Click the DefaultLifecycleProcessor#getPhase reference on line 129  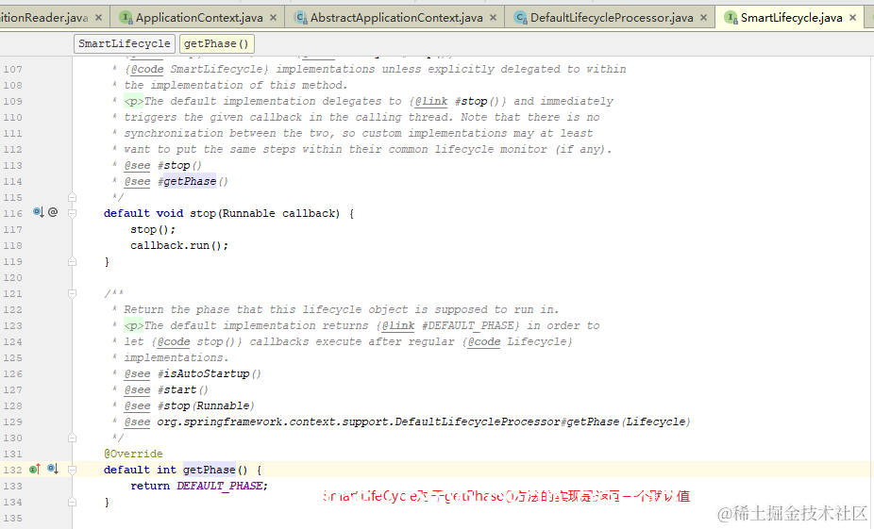[x=424, y=422]
